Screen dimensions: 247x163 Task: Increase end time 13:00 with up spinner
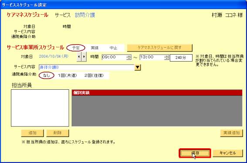click(167, 56)
